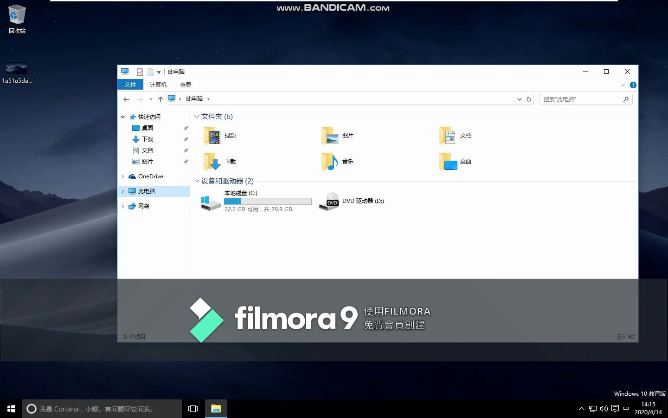
Task: Open the 计算机 ribbon tab
Action: [158, 85]
